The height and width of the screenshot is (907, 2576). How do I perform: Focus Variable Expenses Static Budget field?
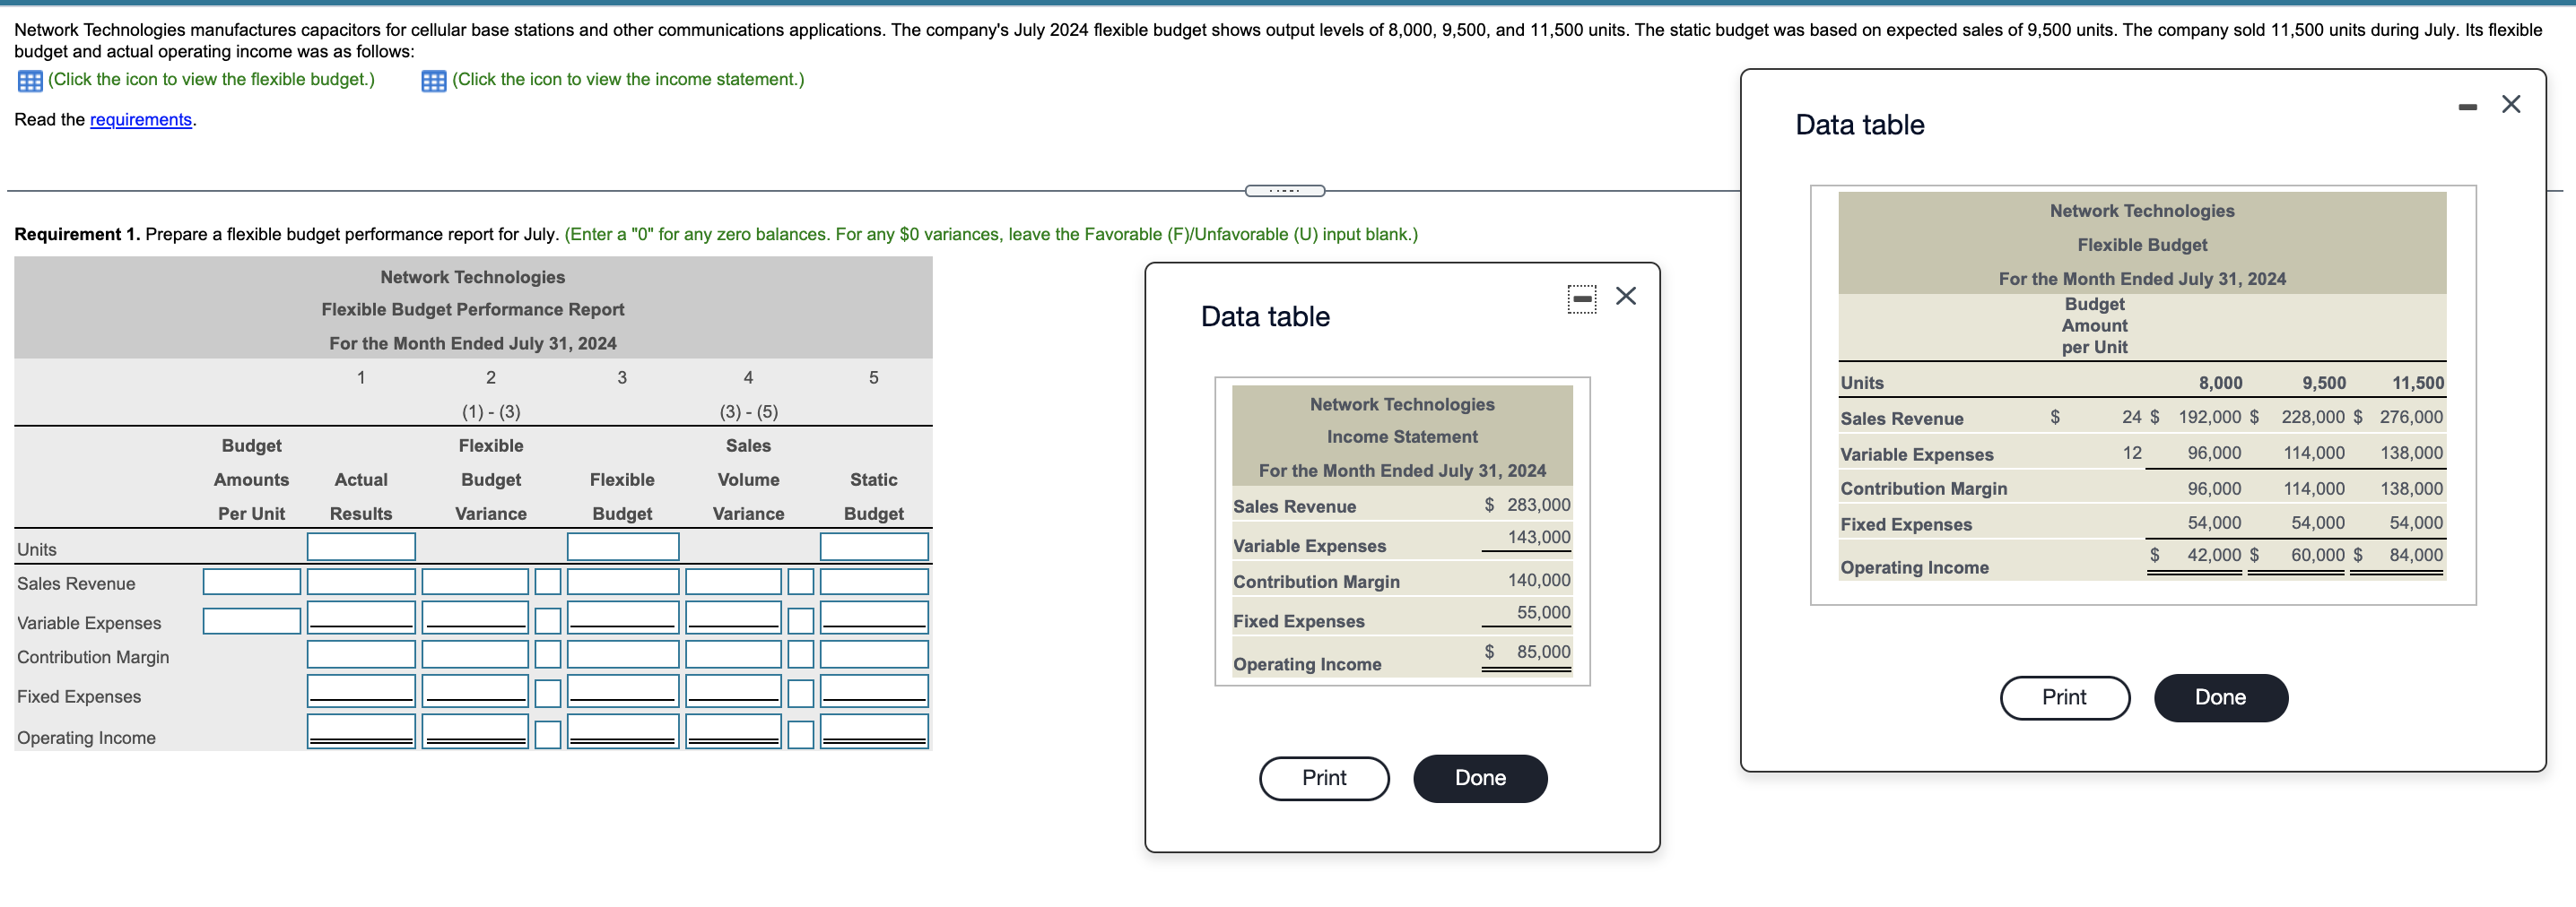[874, 618]
